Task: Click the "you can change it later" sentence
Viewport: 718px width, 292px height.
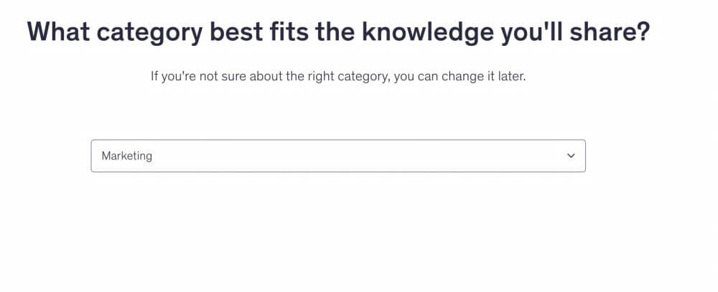Action: point(460,76)
